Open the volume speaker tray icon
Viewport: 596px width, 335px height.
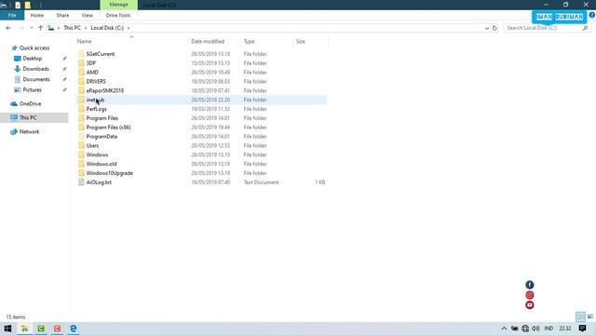[x=535, y=328]
